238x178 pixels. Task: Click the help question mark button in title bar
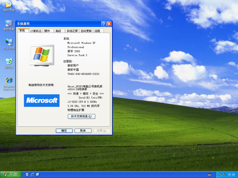click(104, 24)
